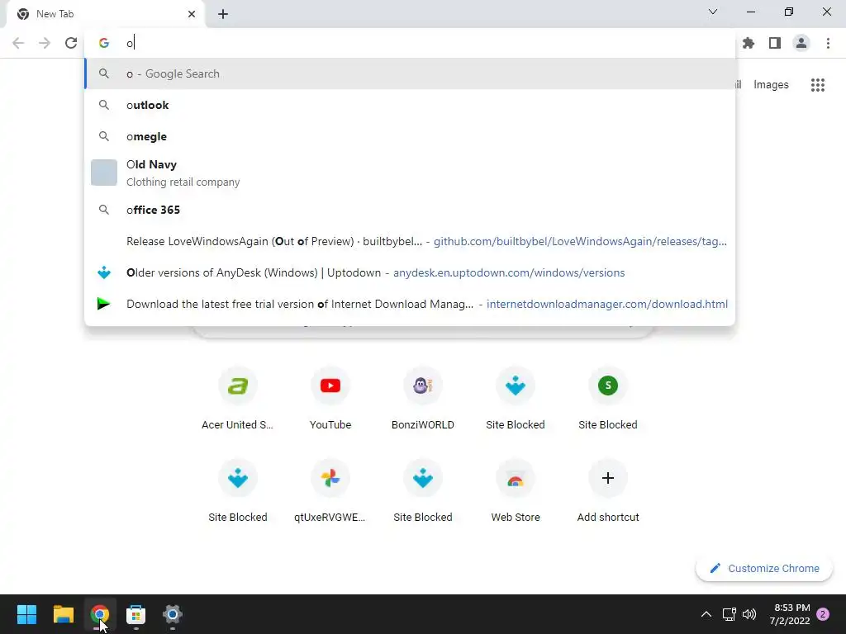Select the Old Navy entity suggestion
Screen dimensions: 846x634
point(410,173)
